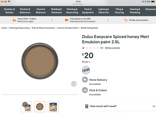The image size is (156, 117).
Task: Open the Tools & Equipment menu
Action: point(88,11)
